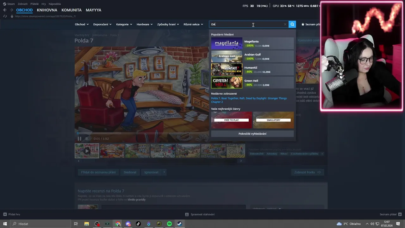The image size is (405, 228).
Task: Open the Zobrazit menu
Action: tap(22, 4)
